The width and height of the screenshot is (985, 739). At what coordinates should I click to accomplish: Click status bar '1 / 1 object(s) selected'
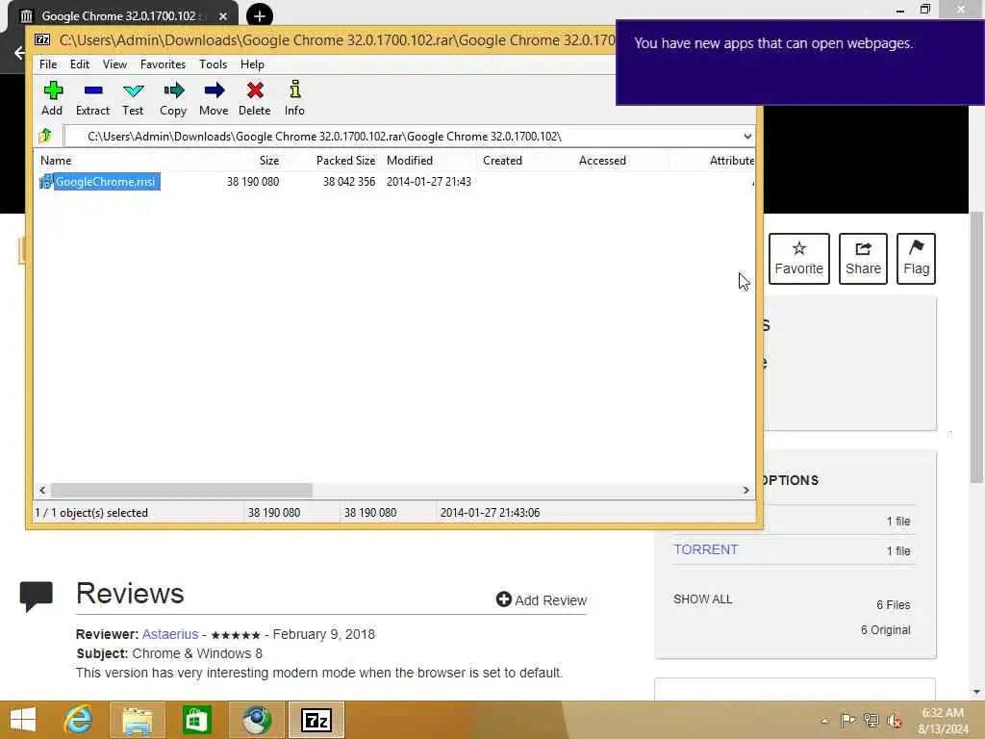pos(91,513)
